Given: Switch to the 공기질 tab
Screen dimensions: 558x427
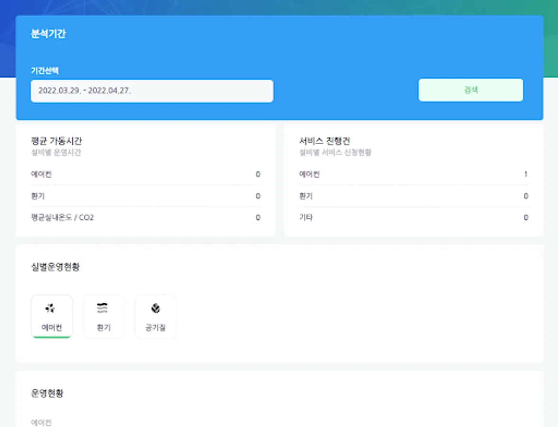Looking at the screenshot, I should click(x=155, y=316).
